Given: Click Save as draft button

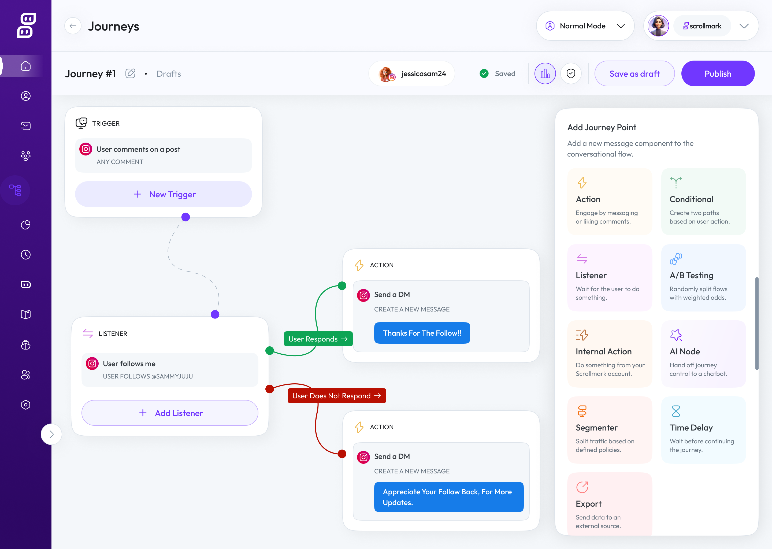Looking at the screenshot, I should click(x=634, y=74).
